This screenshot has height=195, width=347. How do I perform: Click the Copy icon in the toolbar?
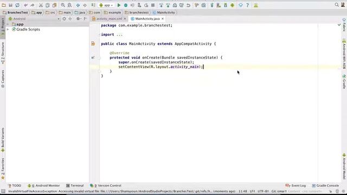click(48, 5)
